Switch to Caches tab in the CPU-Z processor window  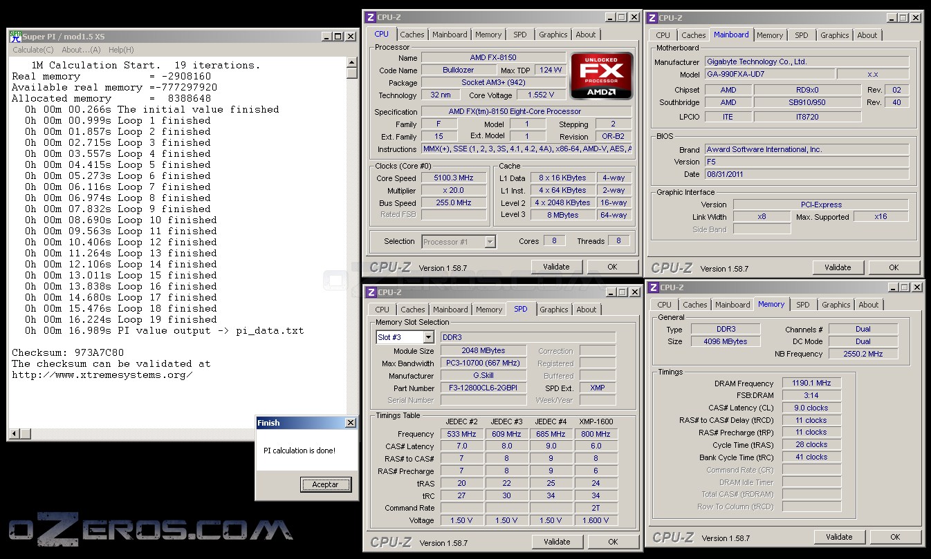click(412, 35)
